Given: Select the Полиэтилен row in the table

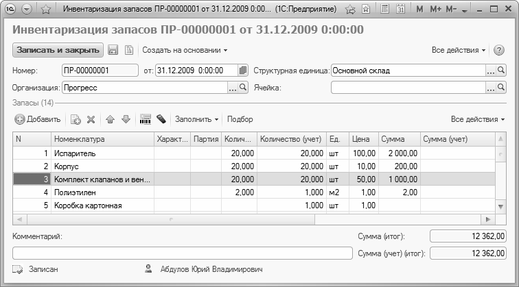Looking at the screenshot, I should tap(103, 192).
